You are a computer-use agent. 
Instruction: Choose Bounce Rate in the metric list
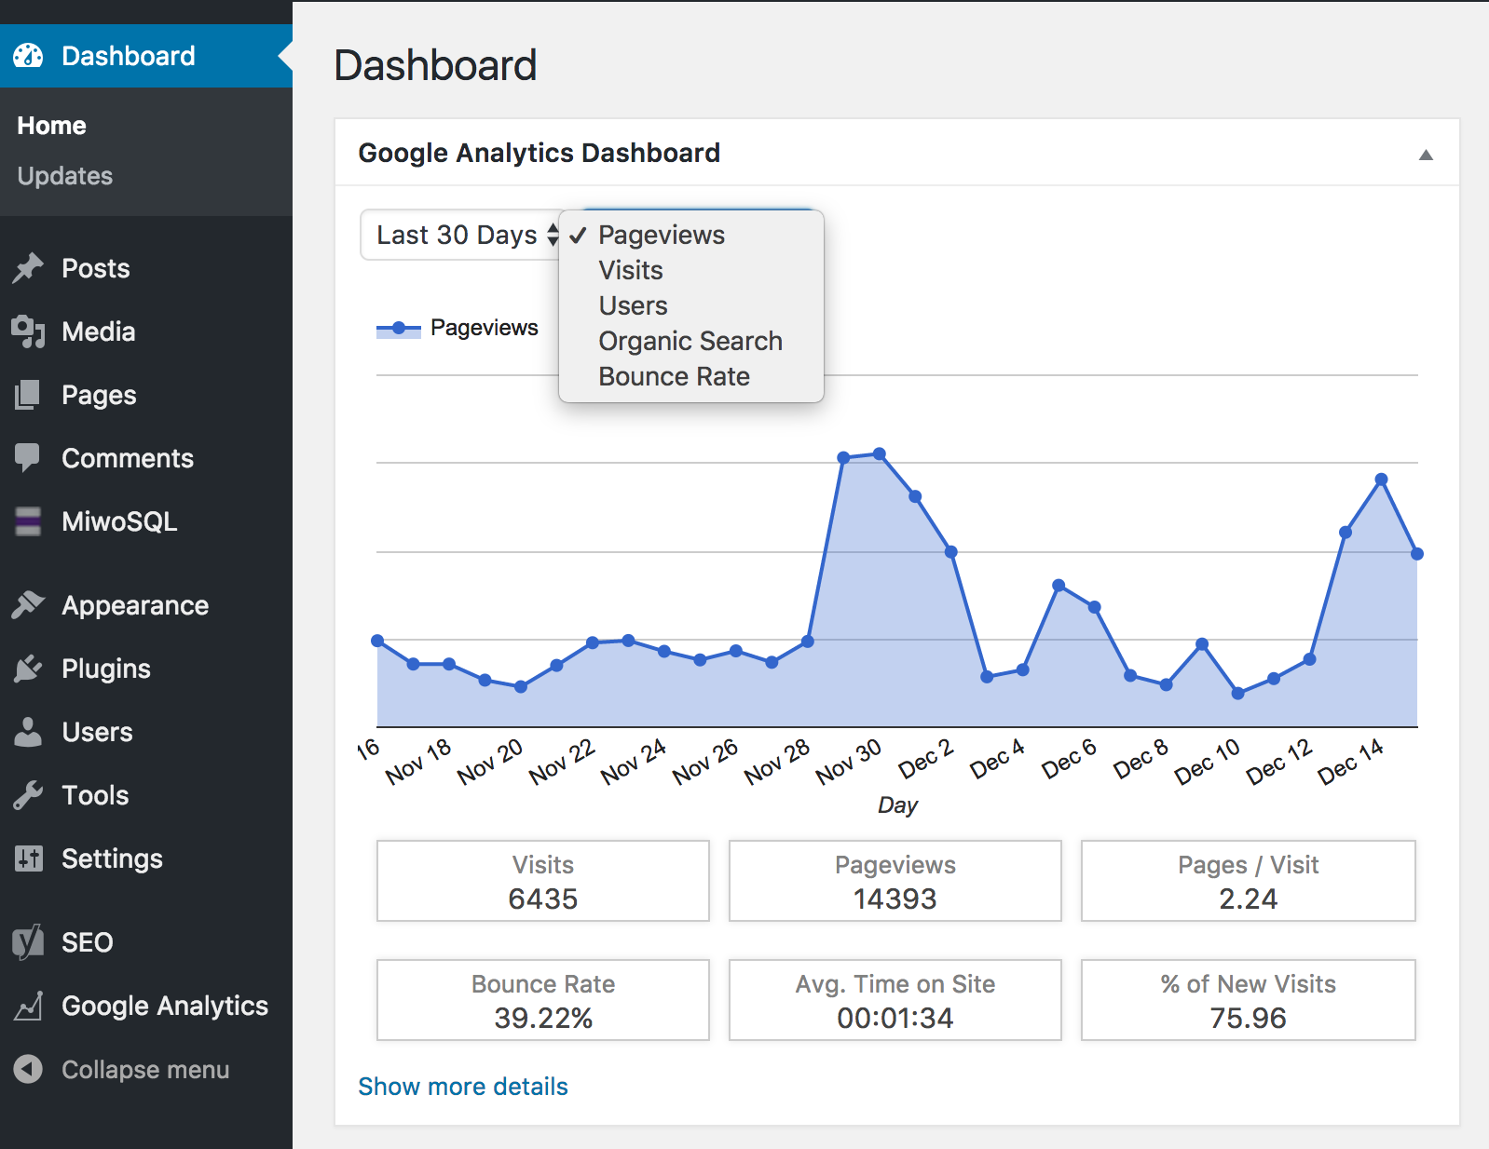(x=674, y=377)
